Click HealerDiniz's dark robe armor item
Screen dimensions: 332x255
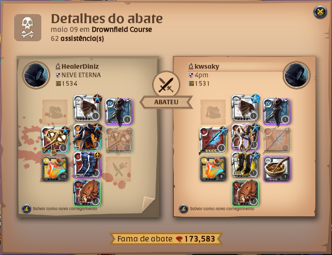[x=87, y=137]
